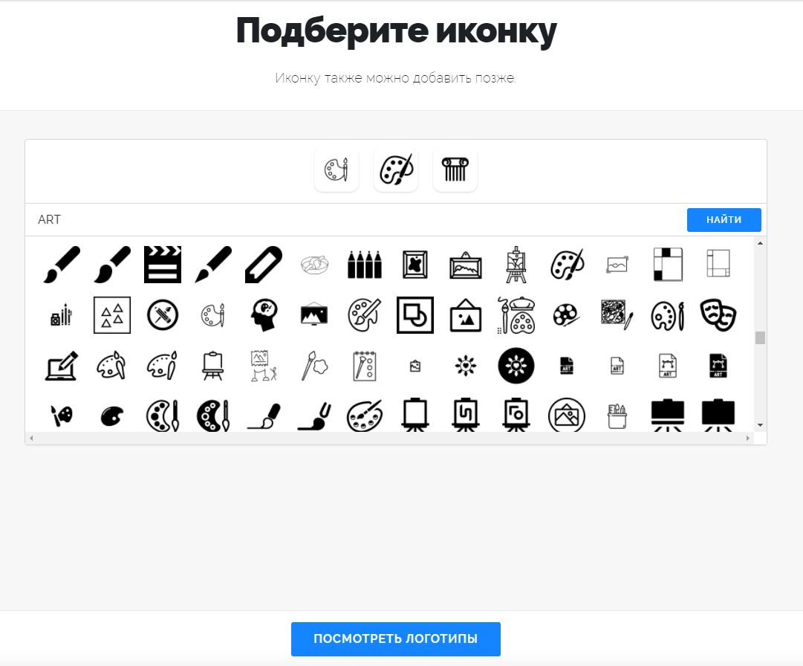Screen dimensions: 803x666
Task: Pick the black circle sunflower icon
Action: point(516,366)
